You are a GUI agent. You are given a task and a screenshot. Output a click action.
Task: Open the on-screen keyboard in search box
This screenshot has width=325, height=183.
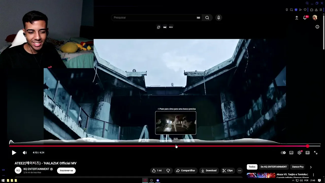[x=198, y=18]
